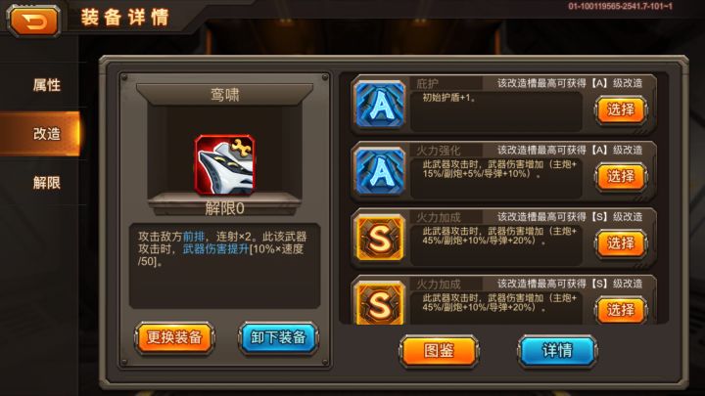Viewport: 705px width, 396px height.
Task: Tap the weapon description text panel
Action: 225,265
